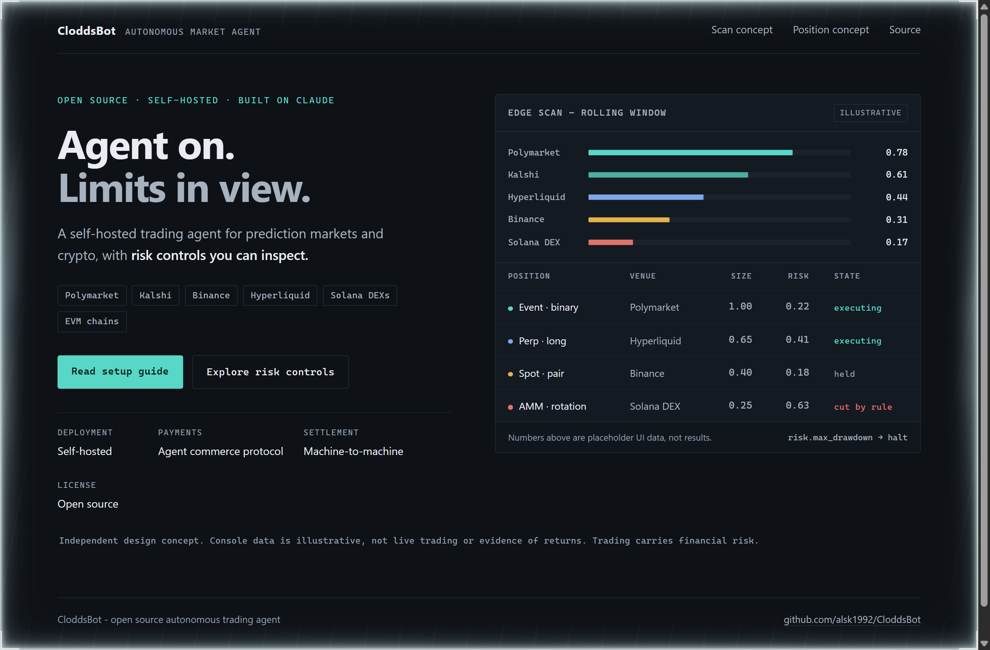Open the Source nav link
Viewport: 990px width, 650px height.
pos(905,30)
